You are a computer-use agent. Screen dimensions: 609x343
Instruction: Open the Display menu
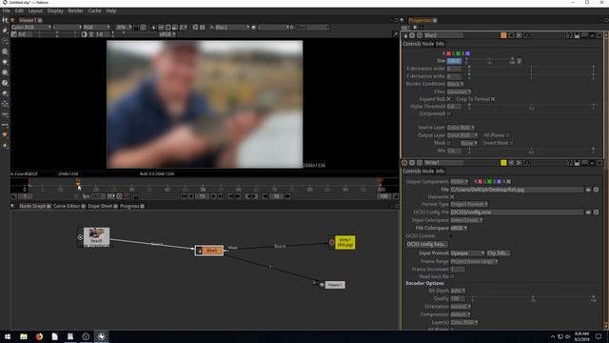(x=55, y=10)
